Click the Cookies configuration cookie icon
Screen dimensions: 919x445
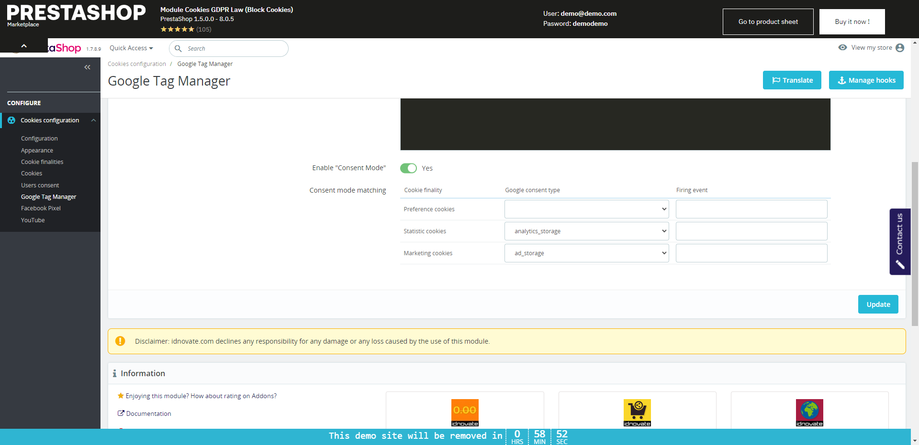tap(11, 120)
